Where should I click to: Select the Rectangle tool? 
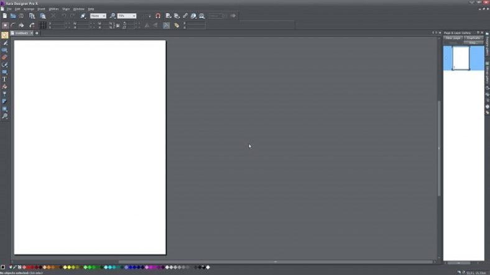(5, 72)
